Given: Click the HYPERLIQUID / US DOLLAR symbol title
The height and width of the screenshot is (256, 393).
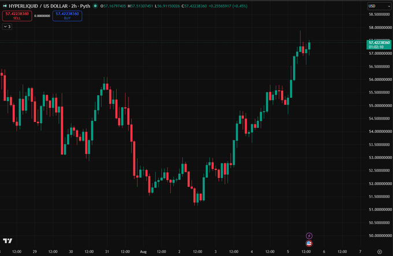Looking at the screenshot, I should [x=38, y=6].
